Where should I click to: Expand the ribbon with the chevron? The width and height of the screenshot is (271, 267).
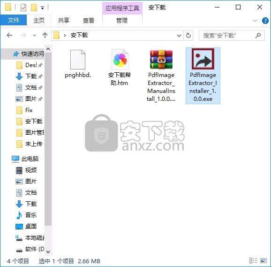(255, 21)
